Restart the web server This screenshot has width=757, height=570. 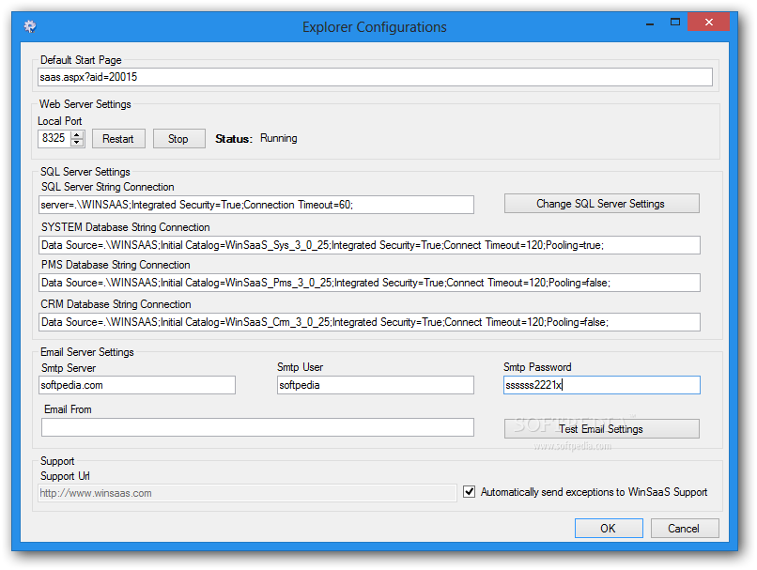[118, 139]
